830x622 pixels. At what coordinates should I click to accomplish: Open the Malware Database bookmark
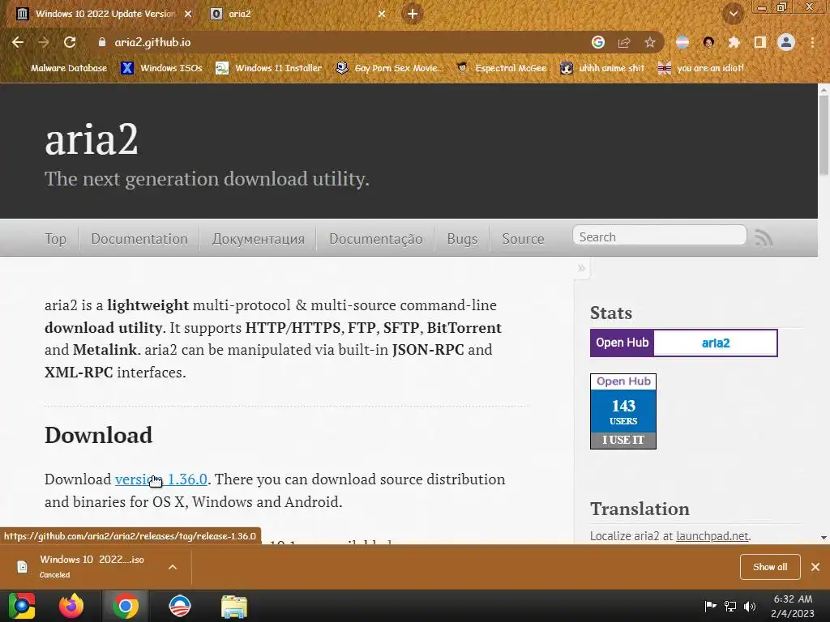pos(69,68)
